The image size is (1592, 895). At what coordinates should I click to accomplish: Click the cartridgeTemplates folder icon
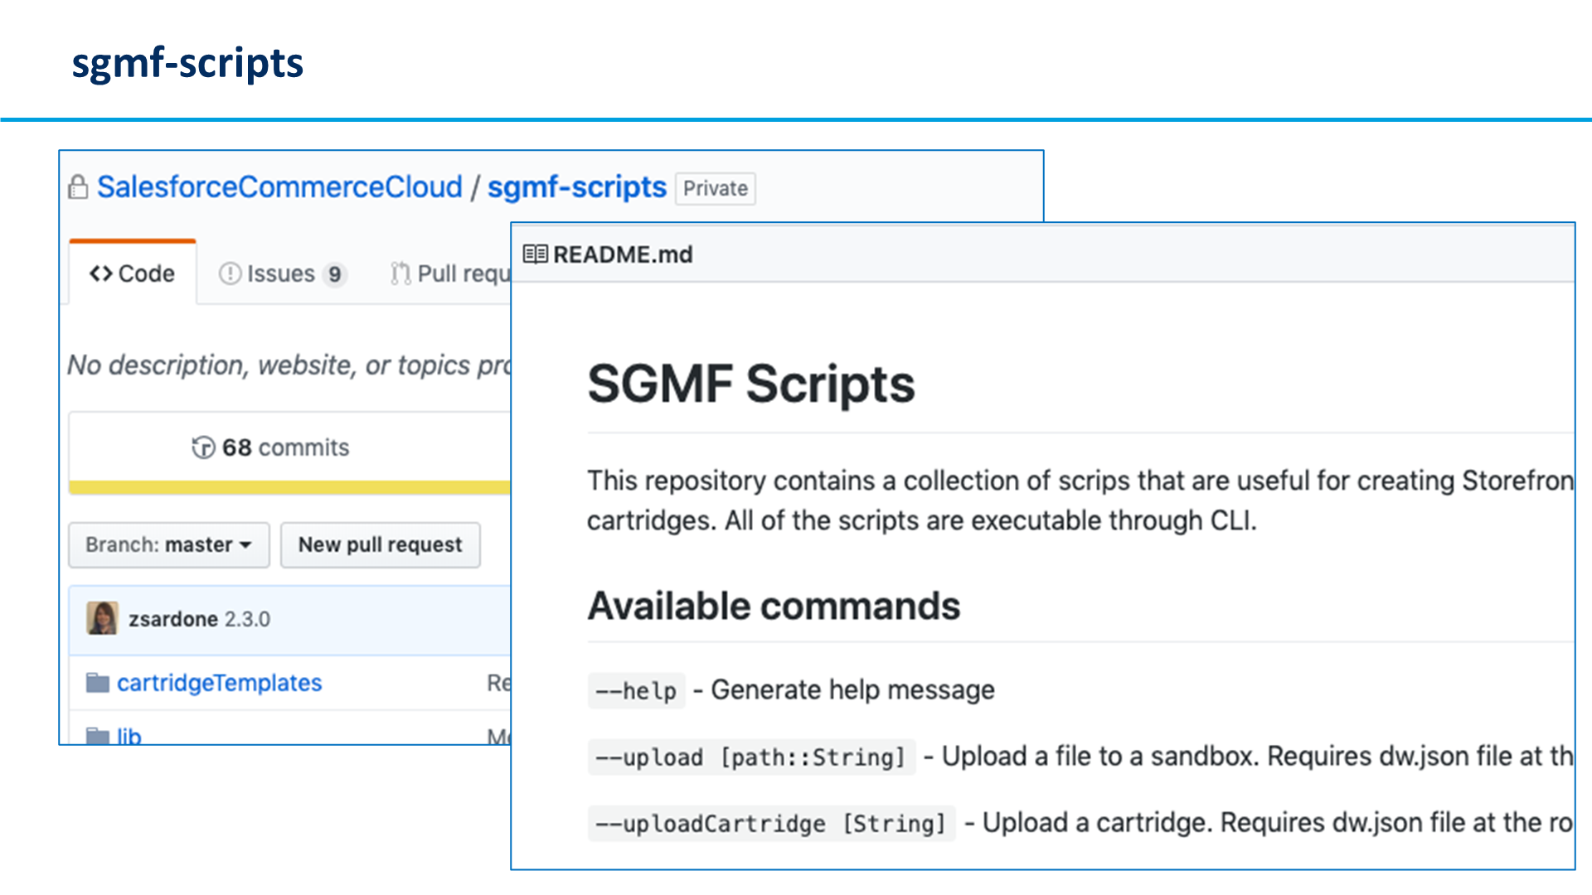click(x=98, y=683)
